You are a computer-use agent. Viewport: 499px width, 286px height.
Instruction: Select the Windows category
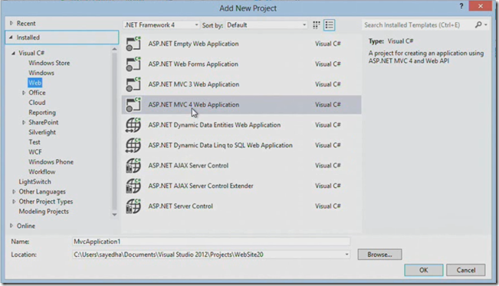click(41, 73)
